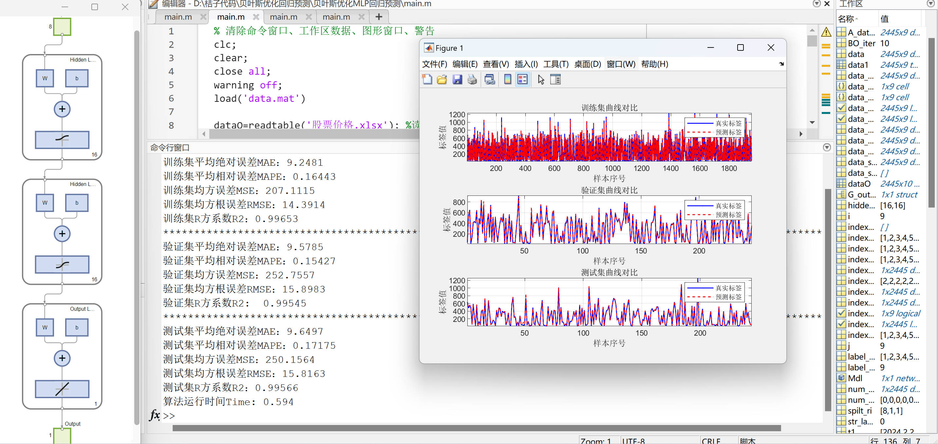Image resolution: width=938 pixels, height=444 pixels.
Task: Click the code analyzer warning triangle icon
Action: click(x=826, y=32)
